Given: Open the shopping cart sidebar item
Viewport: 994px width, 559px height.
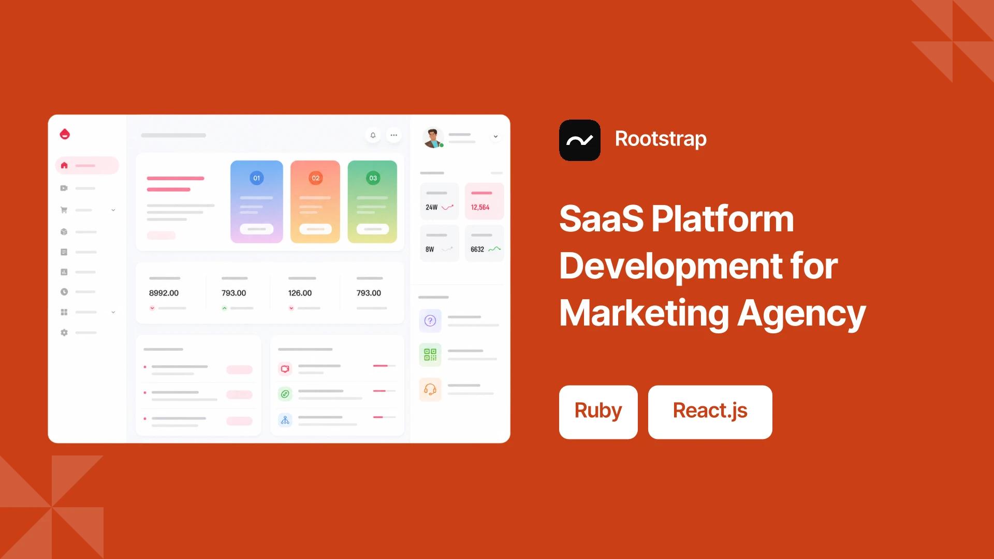Looking at the screenshot, I should click(64, 210).
